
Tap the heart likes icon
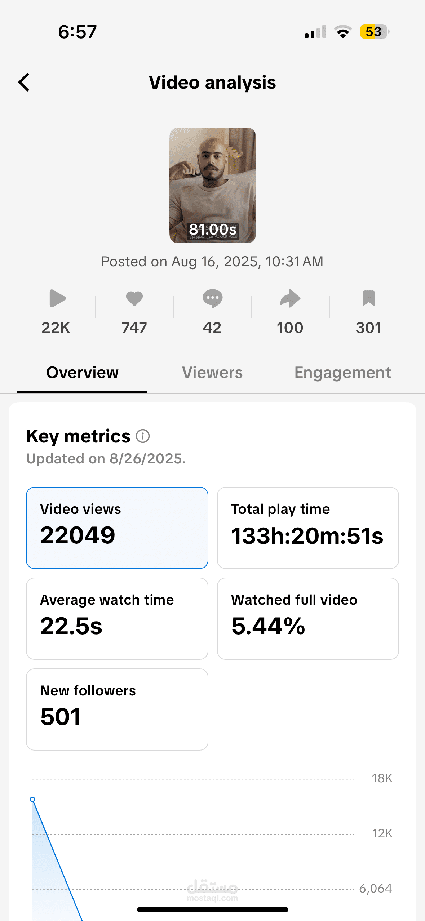click(x=134, y=299)
